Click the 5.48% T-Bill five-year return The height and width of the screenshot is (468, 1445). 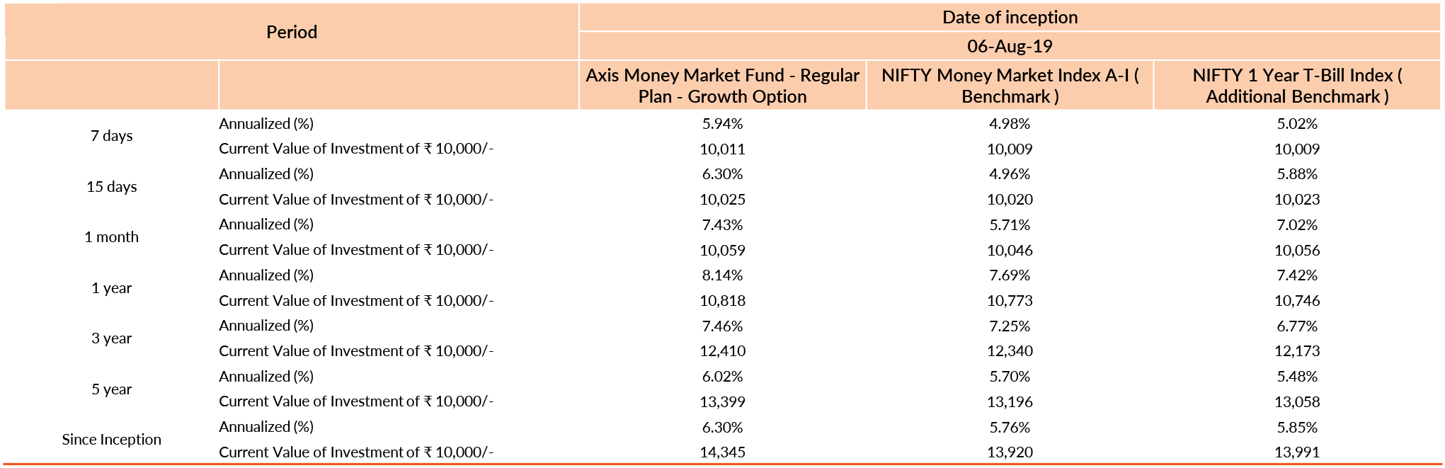1297,377
